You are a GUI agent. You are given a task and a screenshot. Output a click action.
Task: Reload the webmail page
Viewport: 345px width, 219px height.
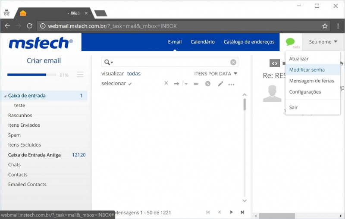(x=29, y=26)
